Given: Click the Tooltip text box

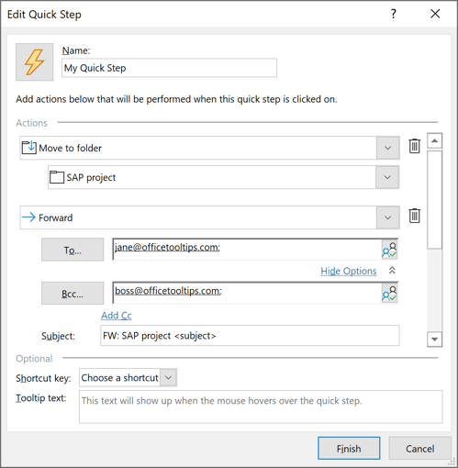Looking at the screenshot, I should pyautogui.click(x=261, y=407).
